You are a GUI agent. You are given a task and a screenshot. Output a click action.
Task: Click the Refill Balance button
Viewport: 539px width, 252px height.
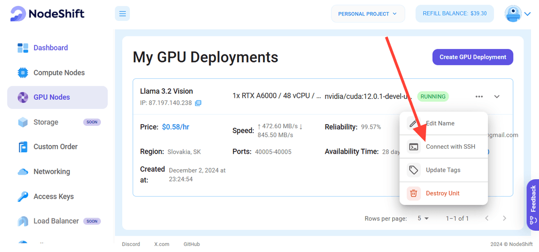click(x=455, y=13)
